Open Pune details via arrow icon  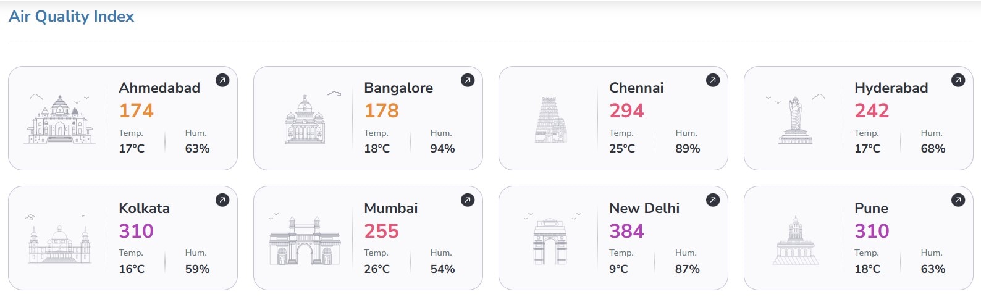[958, 200]
